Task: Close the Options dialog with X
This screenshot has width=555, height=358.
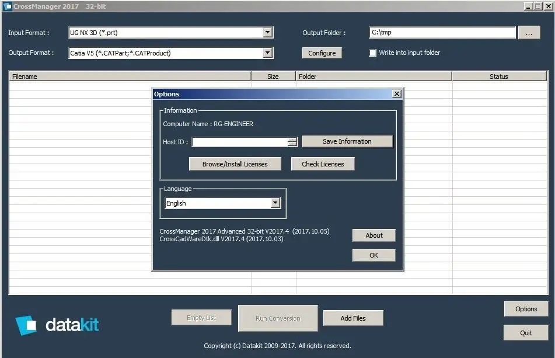Action: point(397,94)
